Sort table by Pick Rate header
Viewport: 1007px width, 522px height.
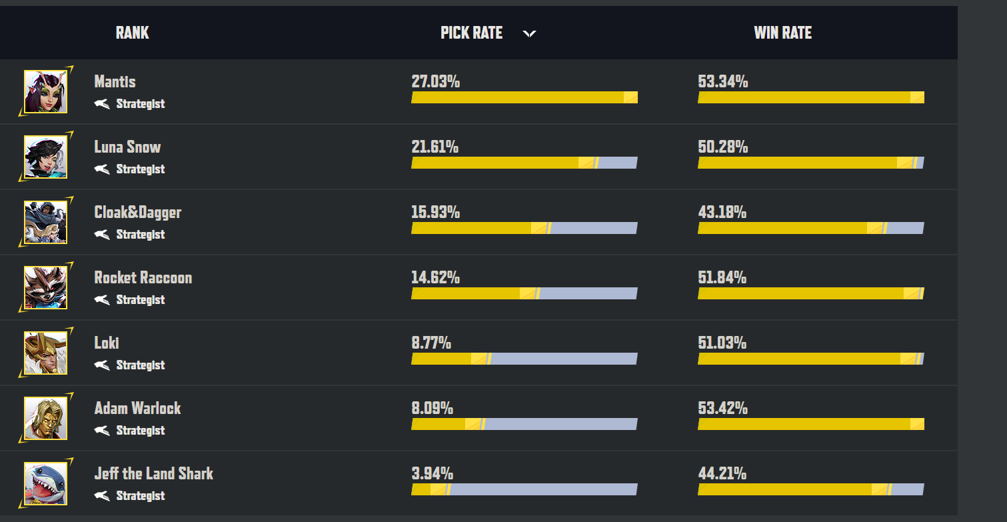[x=471, y=33]
